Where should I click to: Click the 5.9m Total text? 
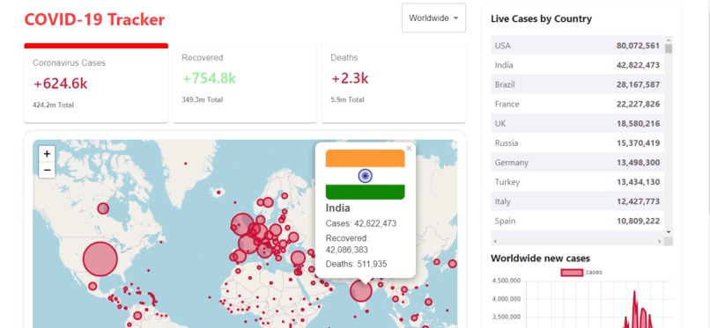(x=347, y=99)
